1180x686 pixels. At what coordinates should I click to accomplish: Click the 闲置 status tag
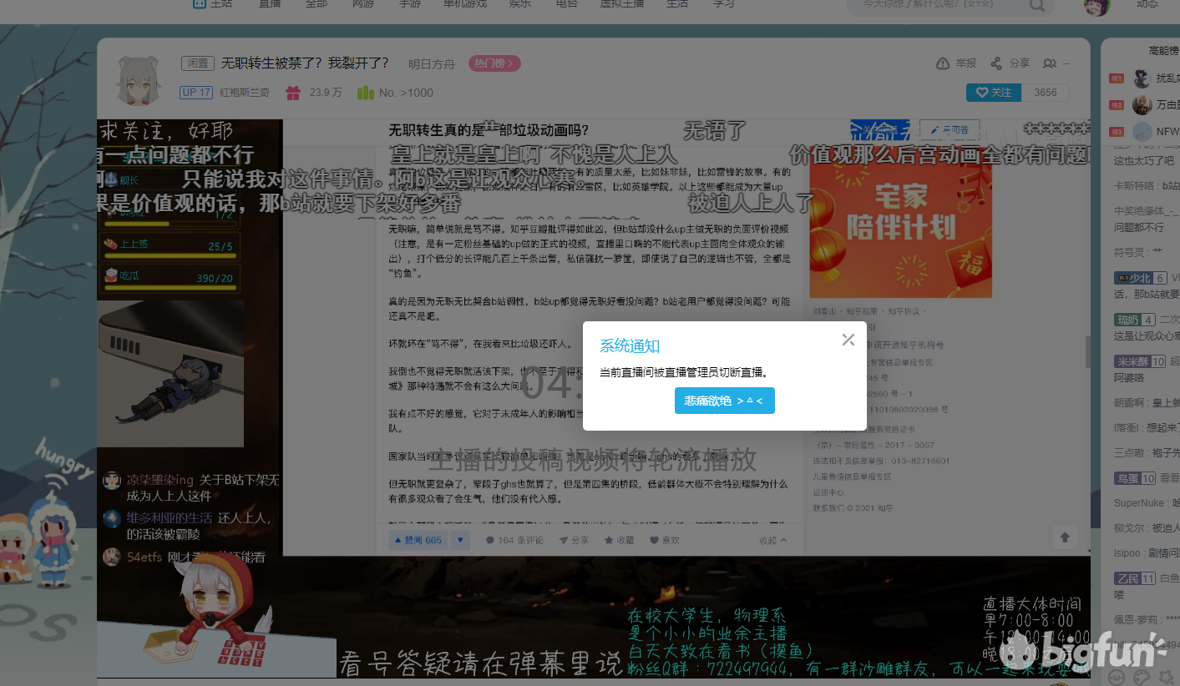pyautogui.click(x=197, y=63)
